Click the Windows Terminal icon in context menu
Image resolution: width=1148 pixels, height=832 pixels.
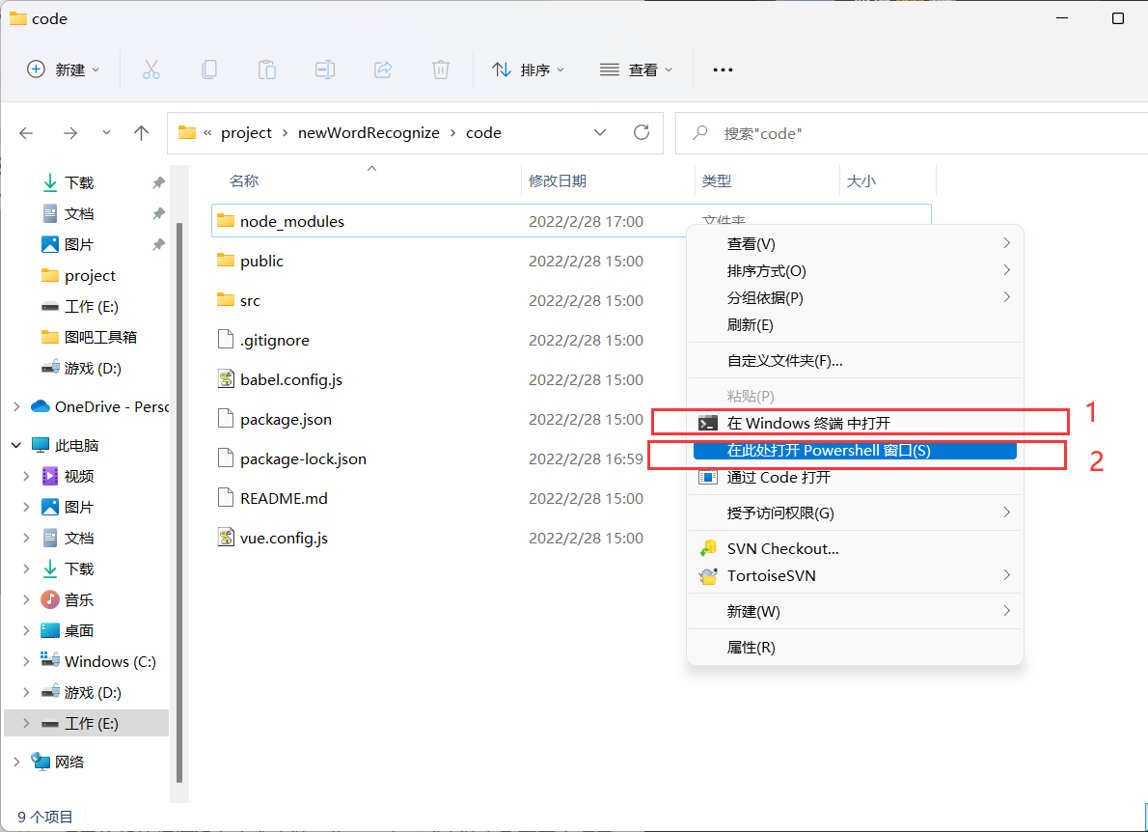pyautogui.click(x=708, y=423)
